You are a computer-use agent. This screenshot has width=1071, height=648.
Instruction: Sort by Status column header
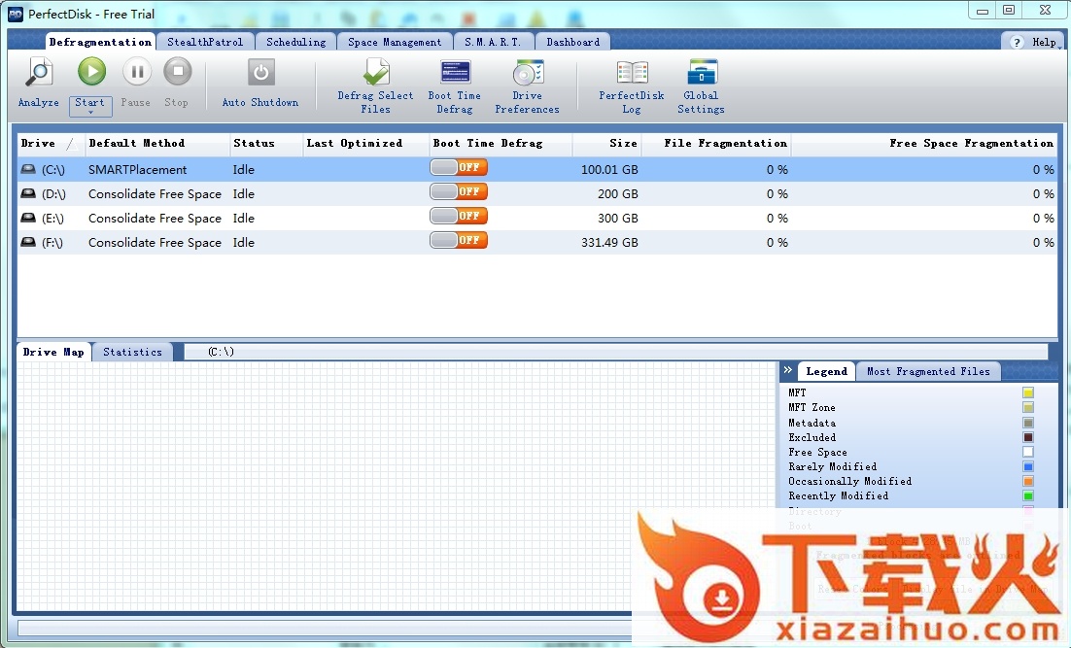[x=266, y=143]
